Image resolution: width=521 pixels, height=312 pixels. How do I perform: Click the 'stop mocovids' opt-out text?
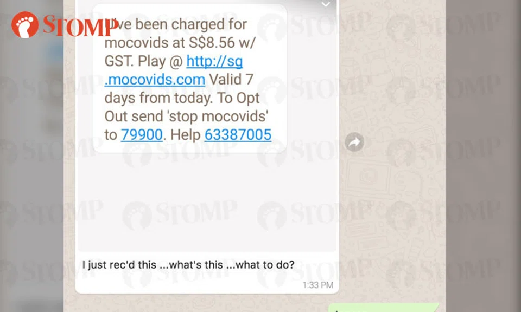pos(217,116)
